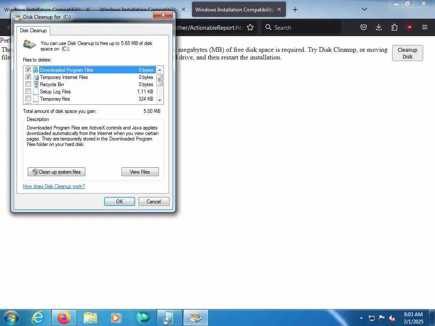Select the Temporary Internet Files entry
The height and width of the screenshot is (326, 435).
(x=90, y=77)
